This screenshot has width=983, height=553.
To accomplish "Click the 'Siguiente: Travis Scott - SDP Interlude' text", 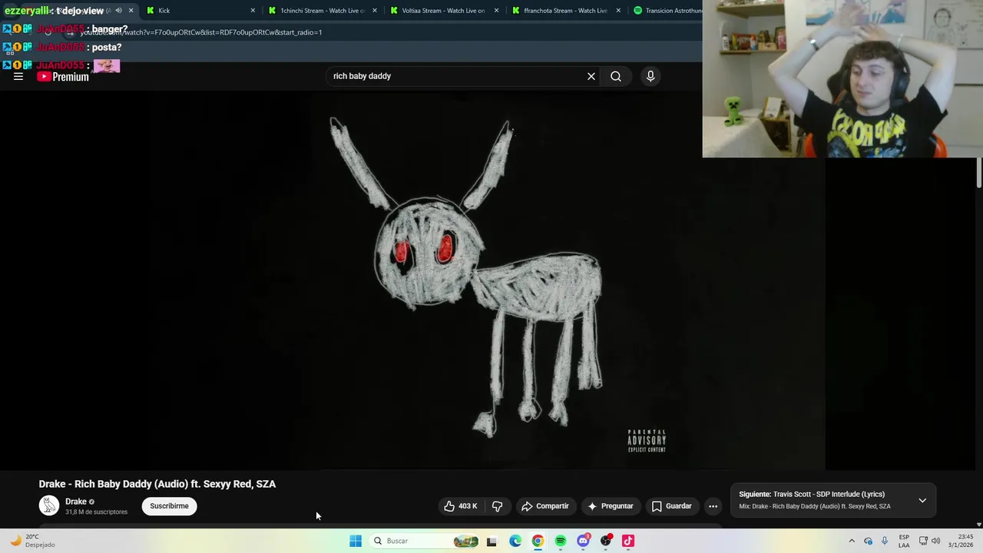I will tap(812, 494).
